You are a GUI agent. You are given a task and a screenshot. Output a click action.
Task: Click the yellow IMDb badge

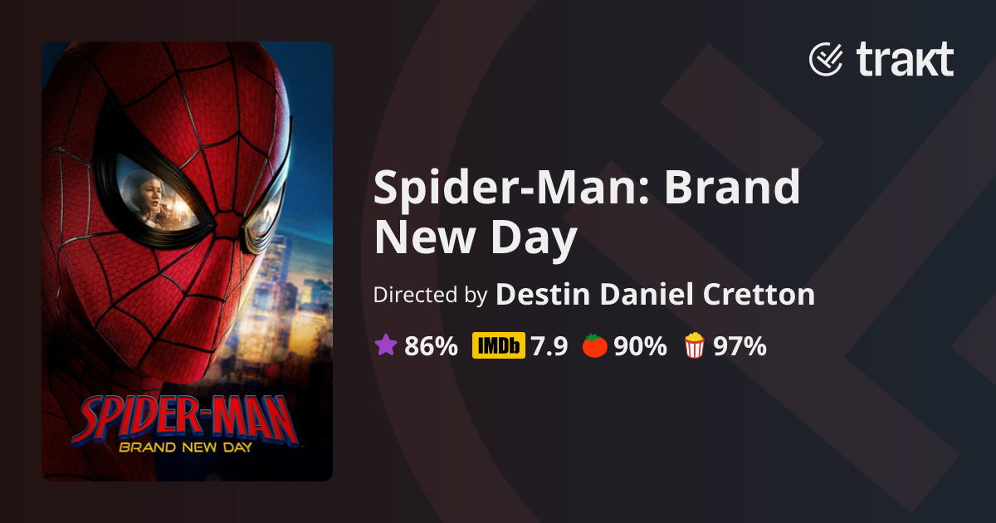(x=499, y=346)
